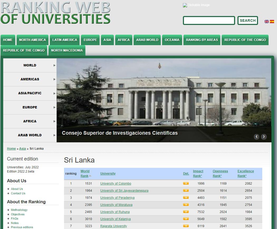Click the SEARCH button

(248, 20)
